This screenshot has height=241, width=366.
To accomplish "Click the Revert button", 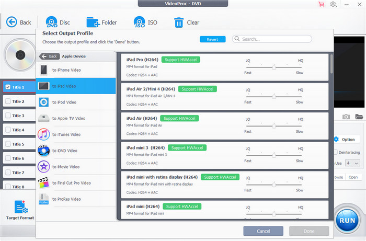I will (x=212, y=39).
